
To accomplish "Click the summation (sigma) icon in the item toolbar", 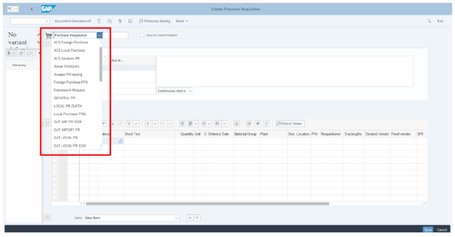I will [x=147, y=123].
